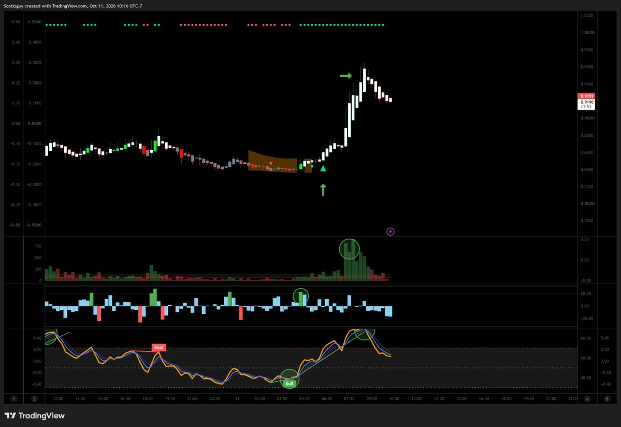The image size is (621, 427).
Task: Open the TradingView logo link
Action: point(35,416)
